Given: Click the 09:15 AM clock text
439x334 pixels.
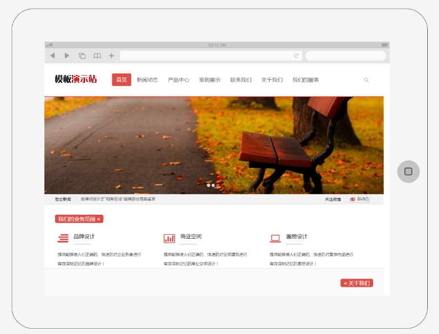Looking at the screenshot, I should tap(217, 45).
